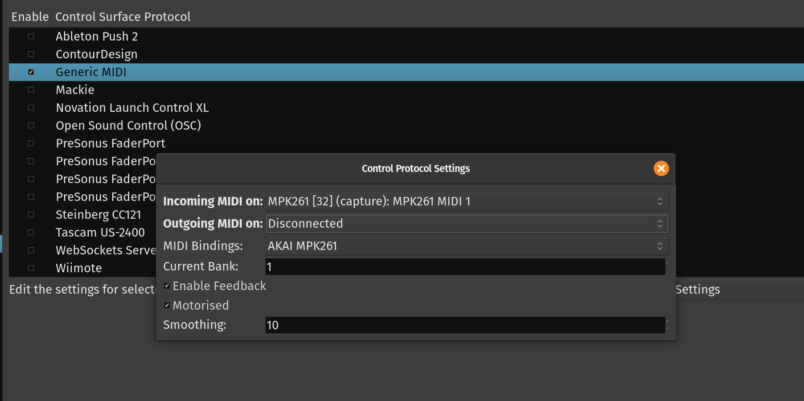Viewport: 804px width, 401px height.
Task: Enable the Steinberg CC121 checkbox
Action: point(31,215)
